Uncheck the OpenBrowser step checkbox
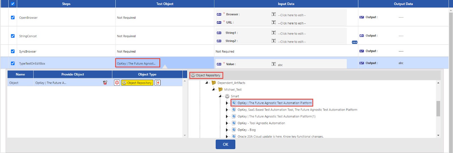 pyautogui.click(x=12, y=17)
